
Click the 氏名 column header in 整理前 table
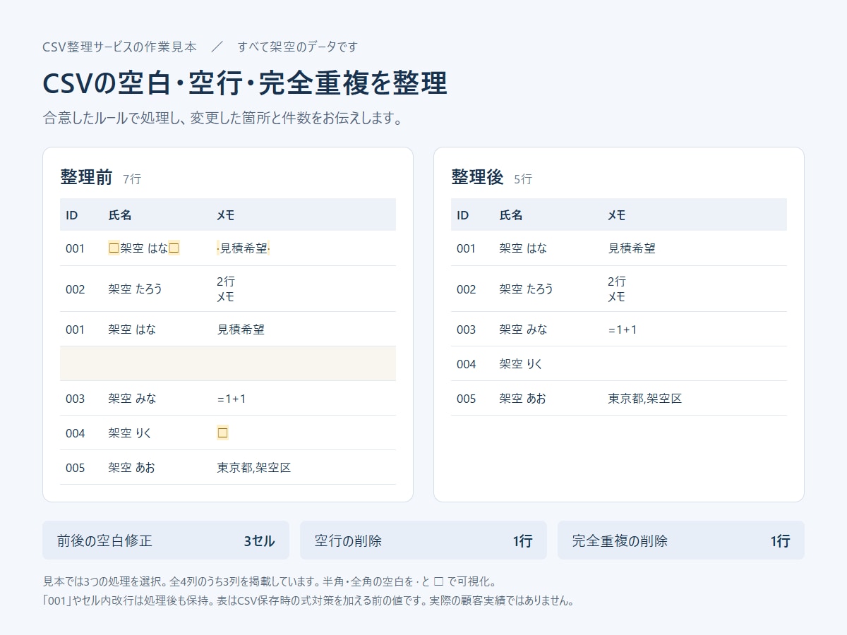pos(120,215)
